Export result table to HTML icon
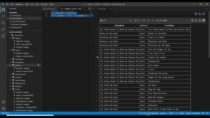This screenshot has height=118, width=210. tap(196, 20)
